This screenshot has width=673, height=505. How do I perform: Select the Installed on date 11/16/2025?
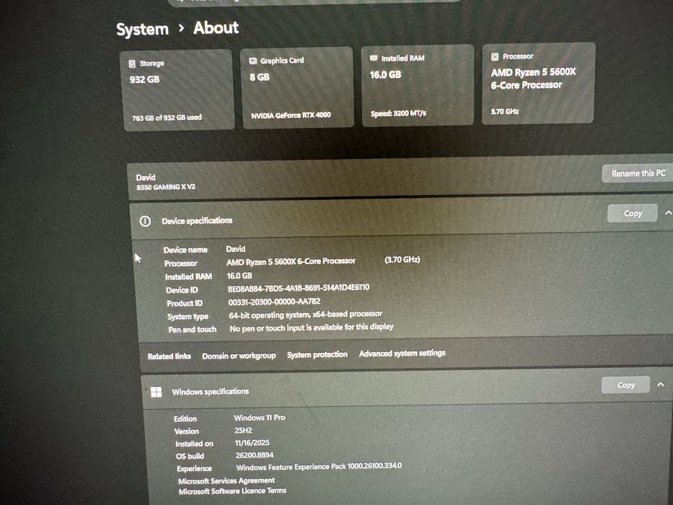pos(252,443)
